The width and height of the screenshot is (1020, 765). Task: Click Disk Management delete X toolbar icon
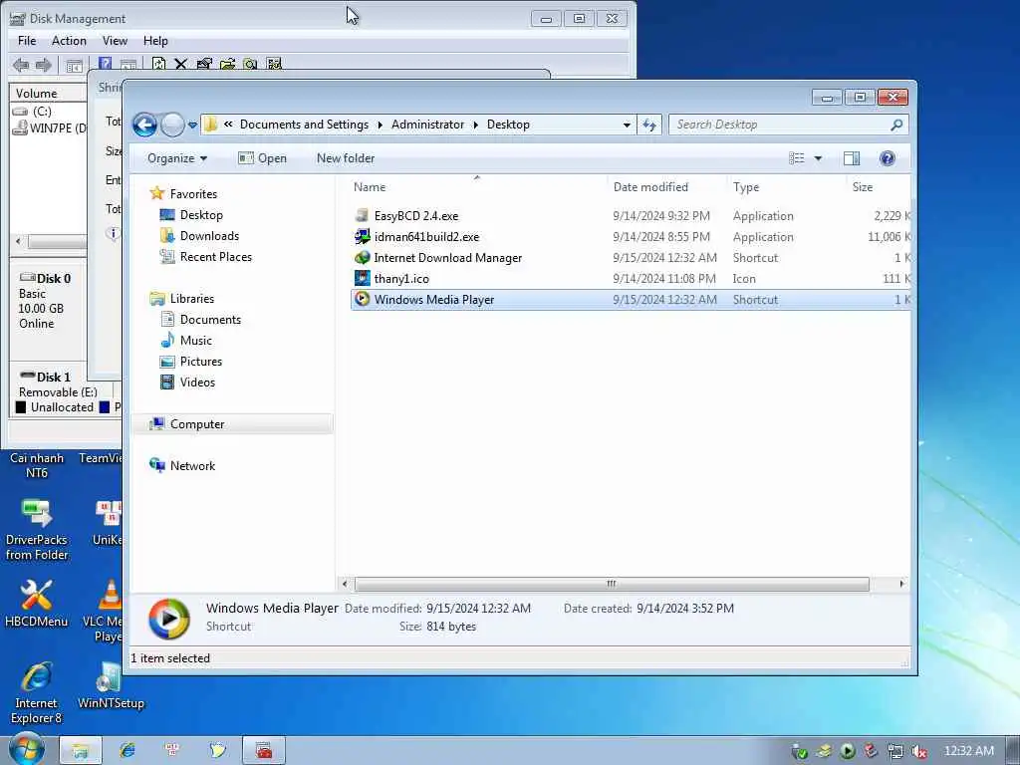pyautogui.click(x=181, y=64)
